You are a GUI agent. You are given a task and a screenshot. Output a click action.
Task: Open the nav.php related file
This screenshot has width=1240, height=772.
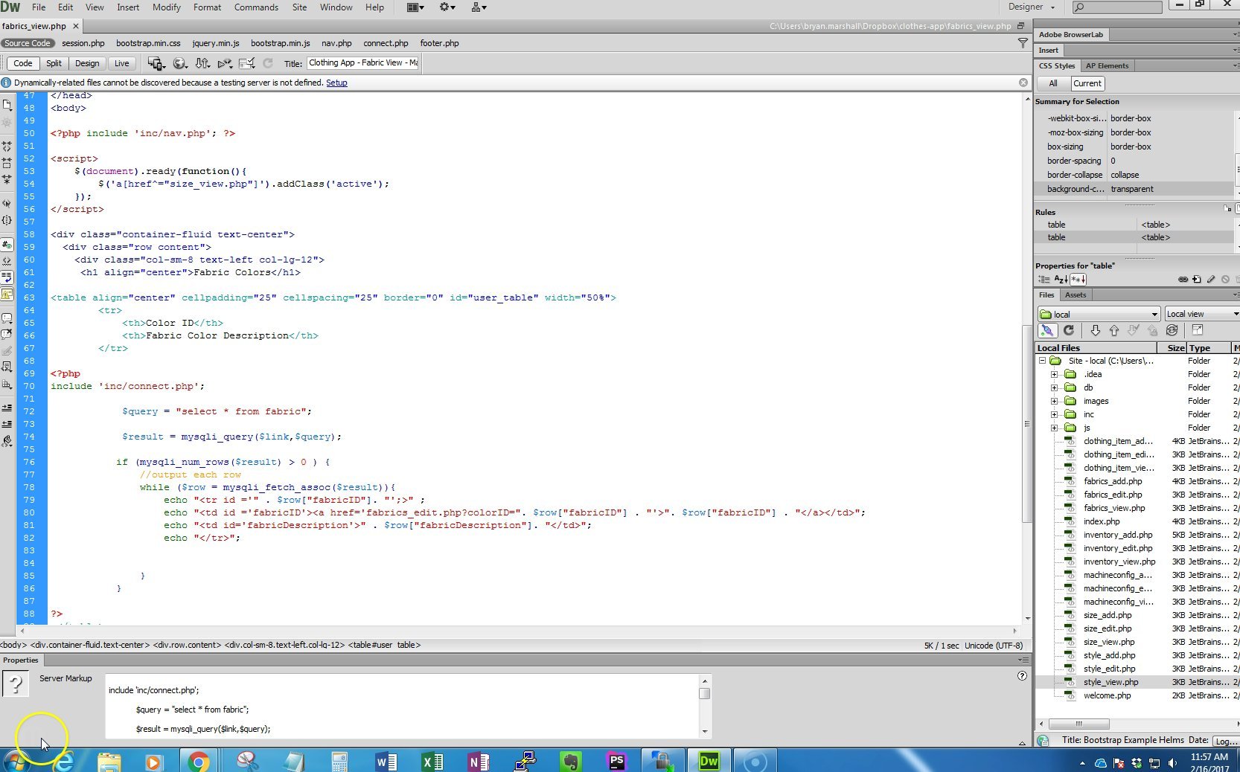(x=336, y=43)
